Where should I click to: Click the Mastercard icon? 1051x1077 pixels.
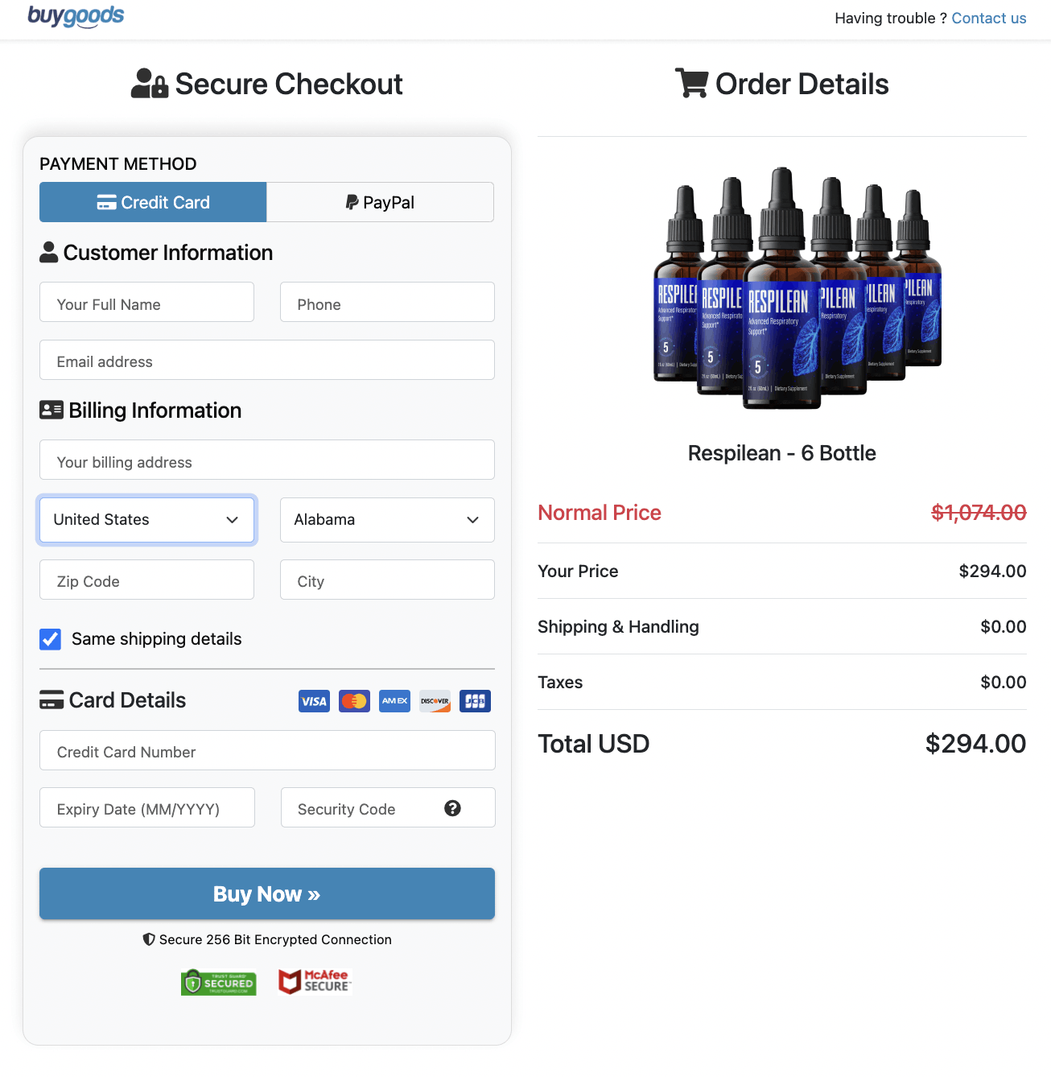click(354, 701)
